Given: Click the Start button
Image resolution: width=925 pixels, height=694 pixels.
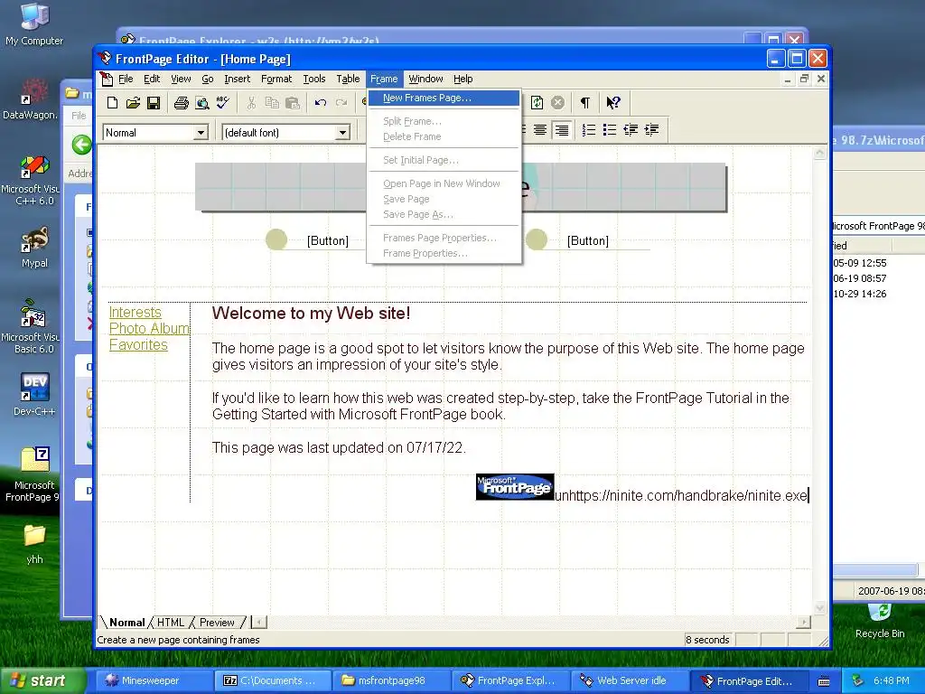Looking at the screenshot, I should 42,680.
